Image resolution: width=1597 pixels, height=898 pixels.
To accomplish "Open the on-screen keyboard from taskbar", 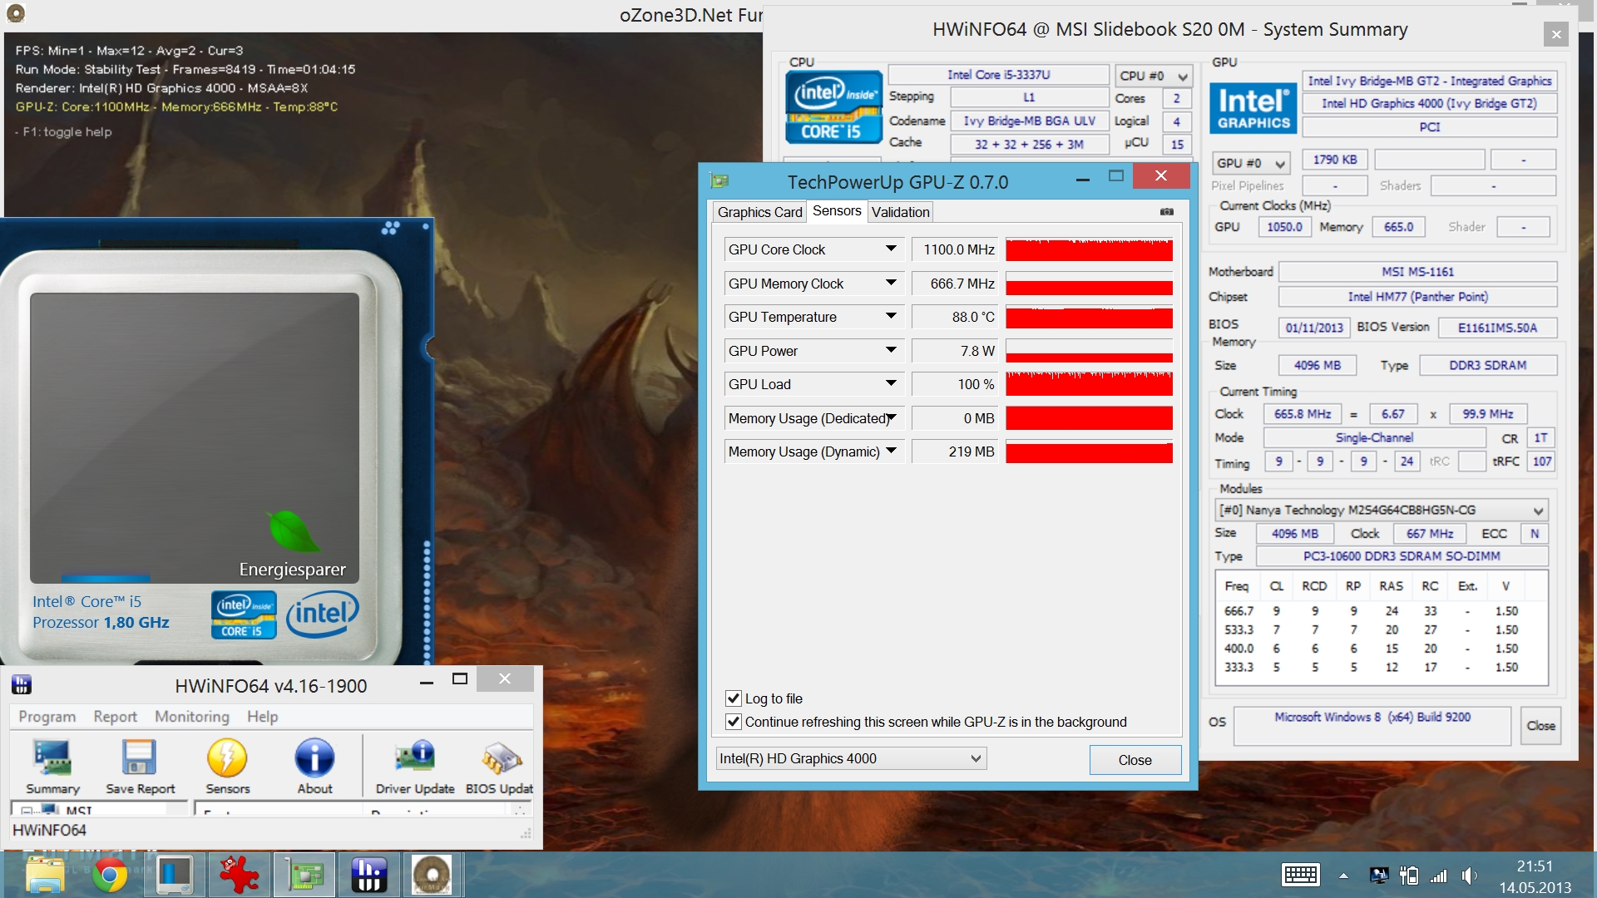I will point(1301,875).
